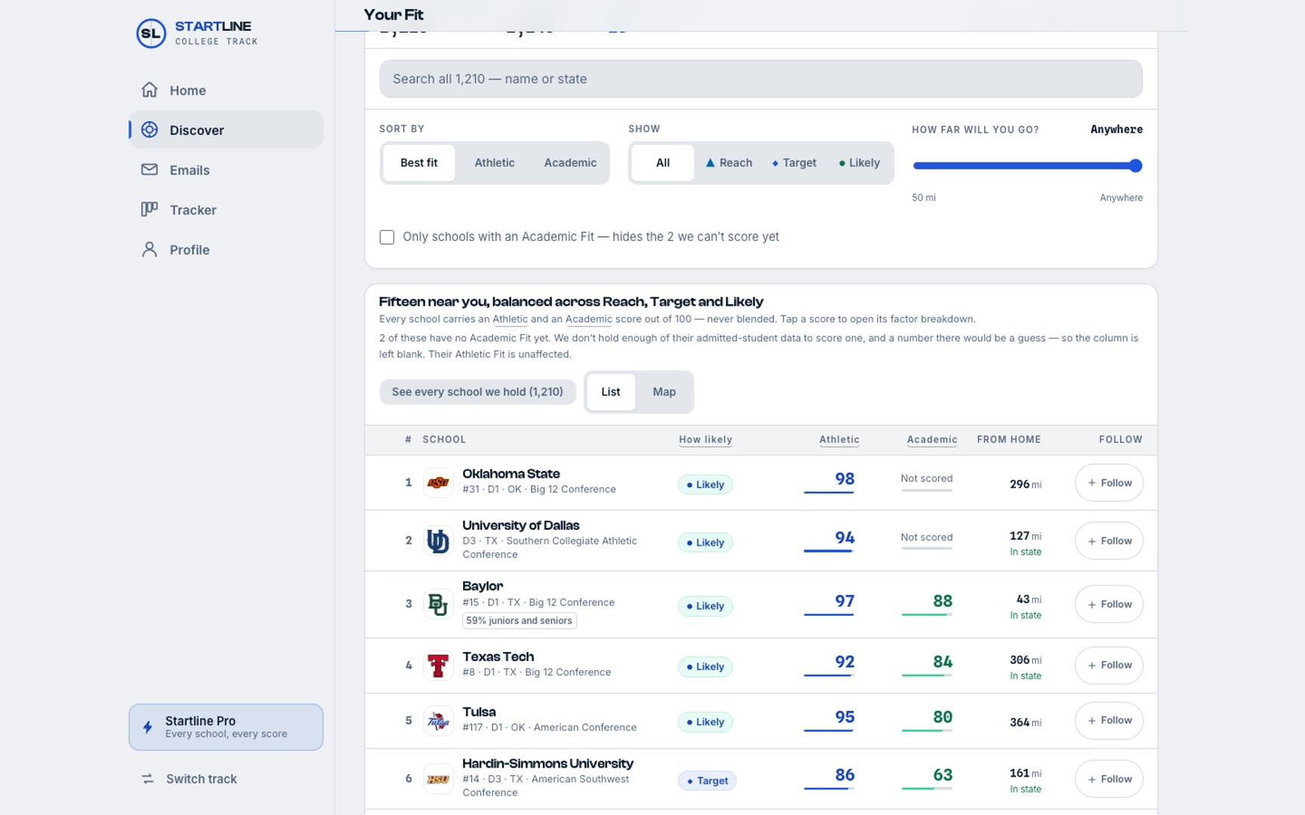
Task: Click Baylor's 59% juniors and seniors tag
Action: pos(520,621)
